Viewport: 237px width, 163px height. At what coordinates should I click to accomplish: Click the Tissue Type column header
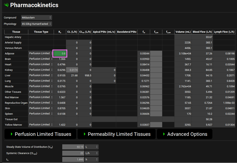[x=40, y=32]
